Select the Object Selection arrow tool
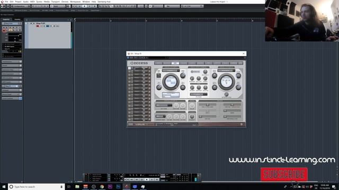 (100, 6)
